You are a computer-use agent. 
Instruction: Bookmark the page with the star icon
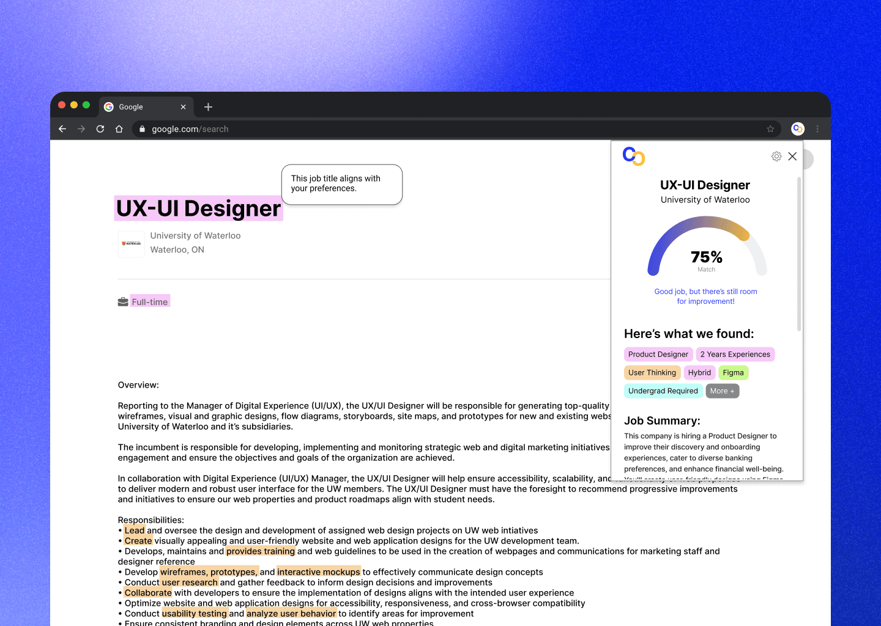[x=770, y=129]
